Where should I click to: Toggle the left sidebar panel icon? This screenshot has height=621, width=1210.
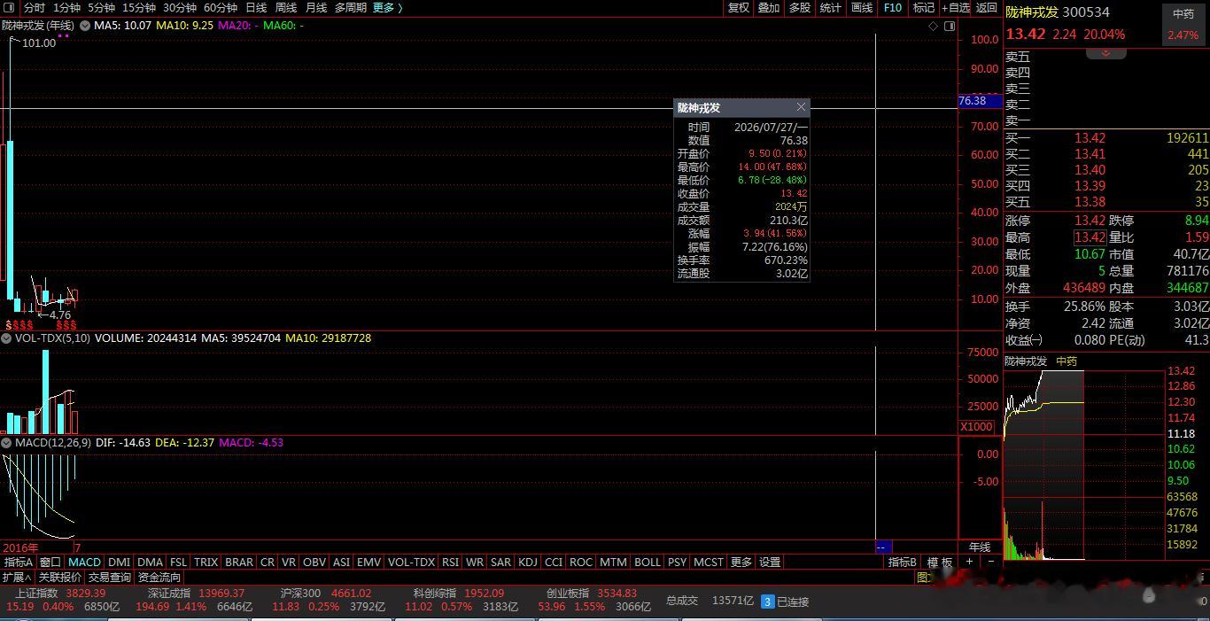[x=8, y=7]
